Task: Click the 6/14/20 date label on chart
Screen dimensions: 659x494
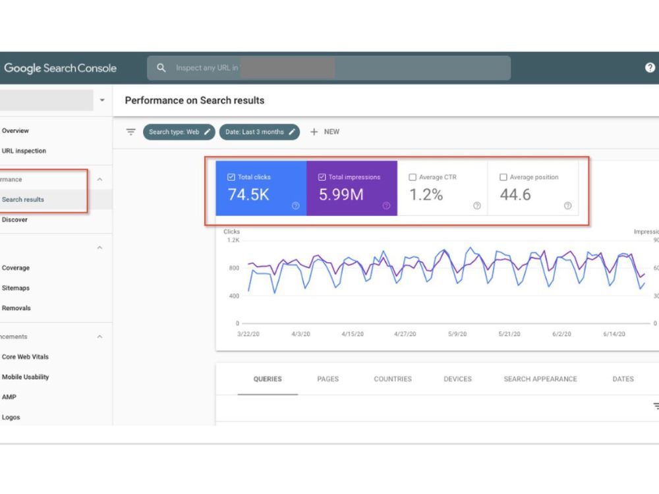Action: 614,334
